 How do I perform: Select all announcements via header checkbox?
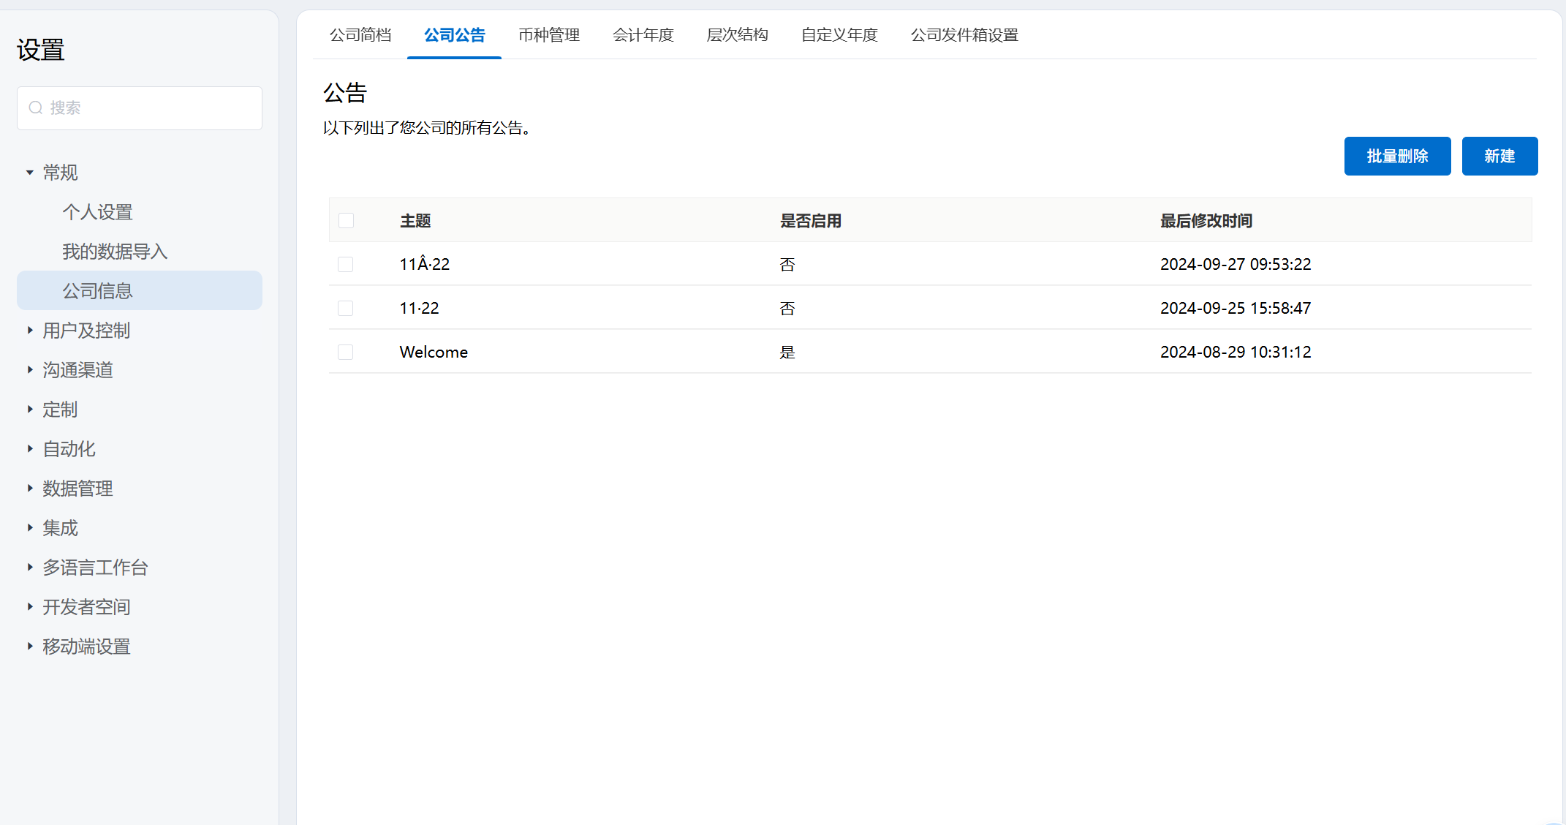(347, 221)
